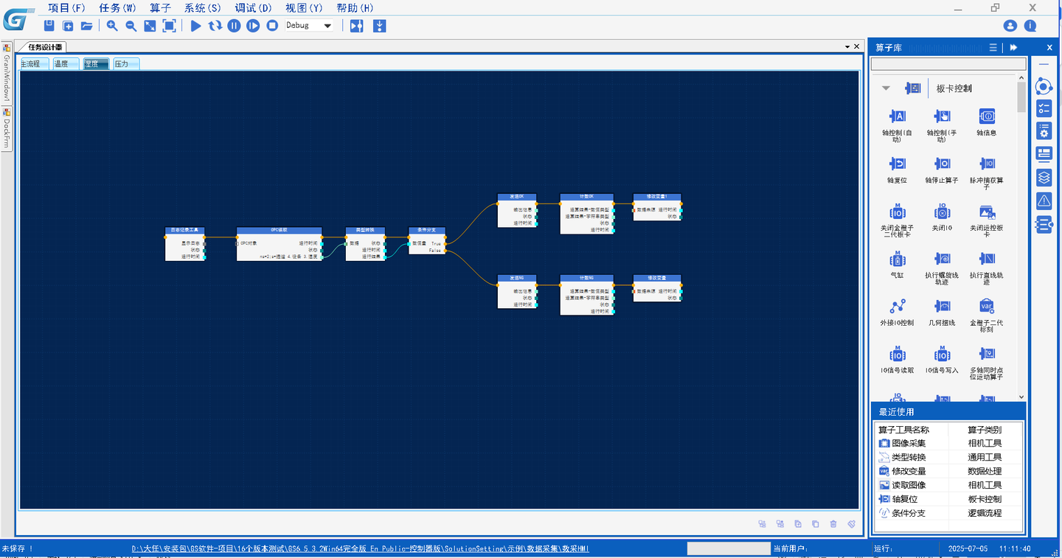
Task: Select the 几何插线 operator
Action: pos(942,312)
